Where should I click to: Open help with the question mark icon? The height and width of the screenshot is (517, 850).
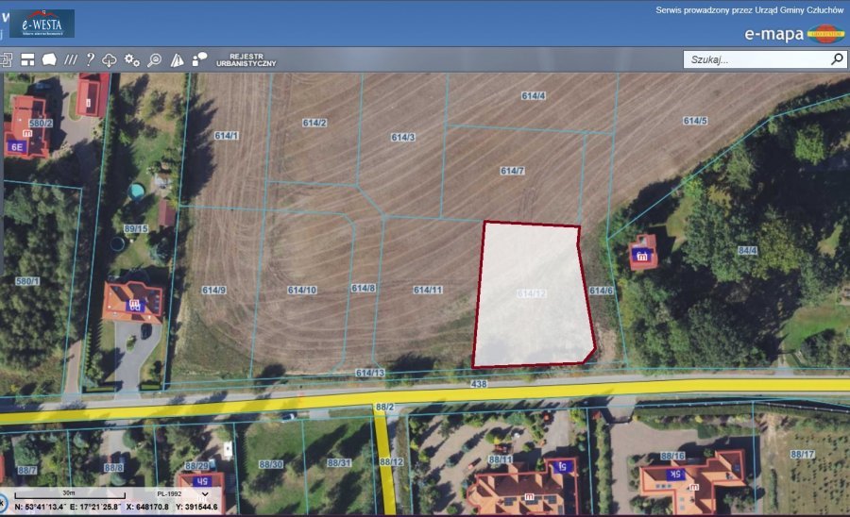coord(90,59)
